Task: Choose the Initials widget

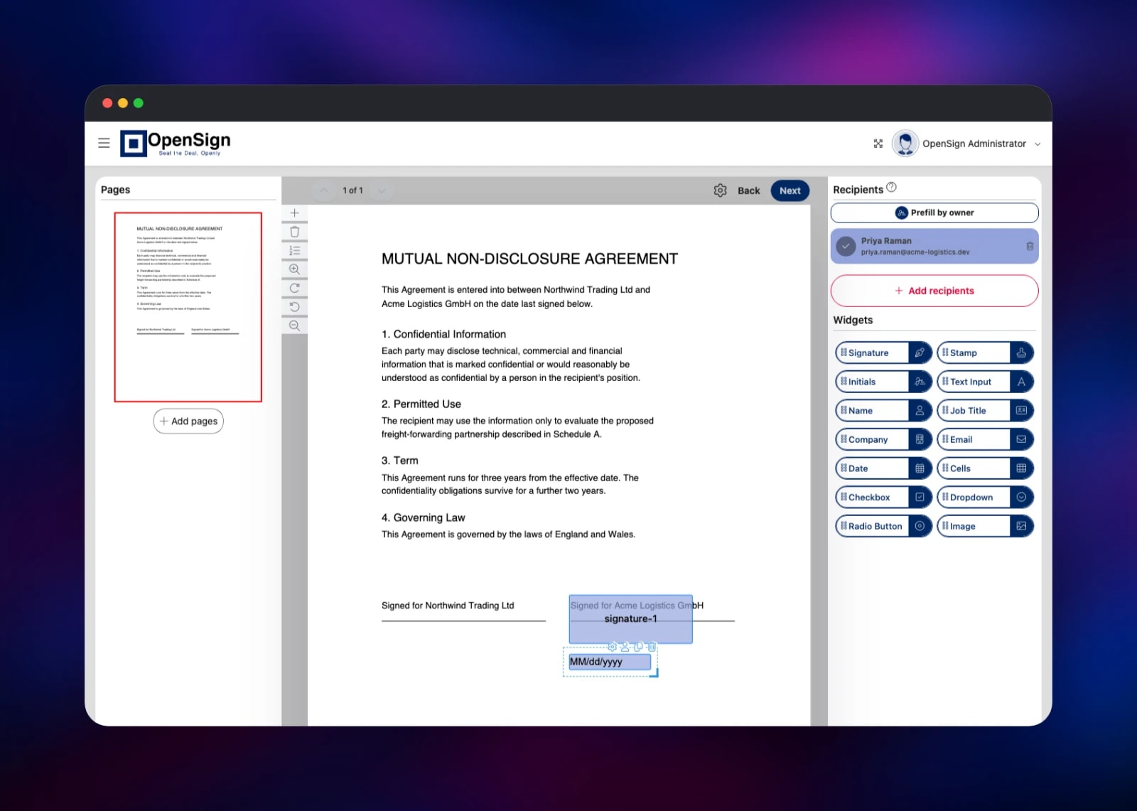Action: click(883, 382)
